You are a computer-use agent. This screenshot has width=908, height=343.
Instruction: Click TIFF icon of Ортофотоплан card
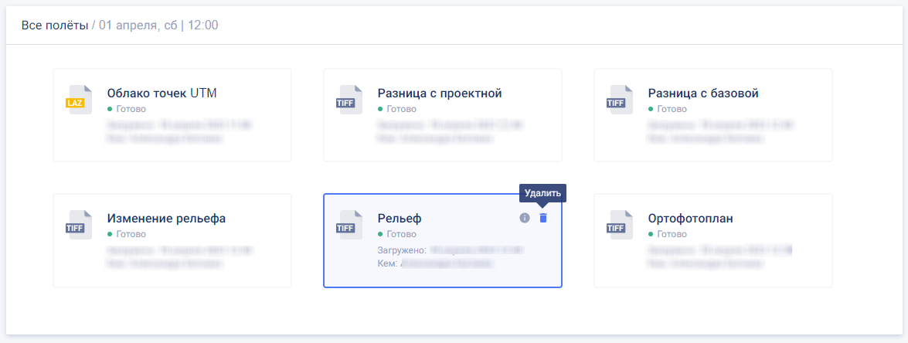click(620, 225)
